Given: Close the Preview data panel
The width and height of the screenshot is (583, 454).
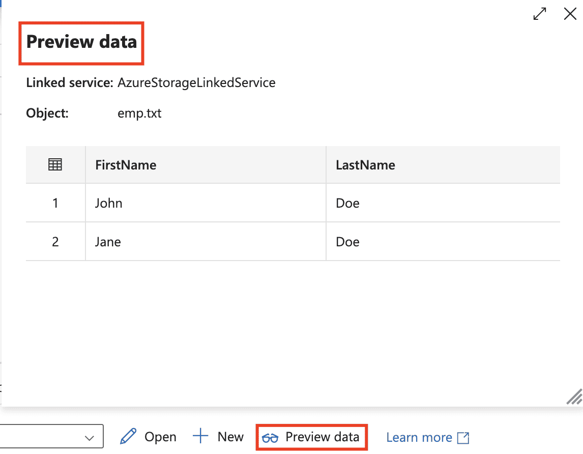Looking at the screenshot, I should [x=570, y=14].
